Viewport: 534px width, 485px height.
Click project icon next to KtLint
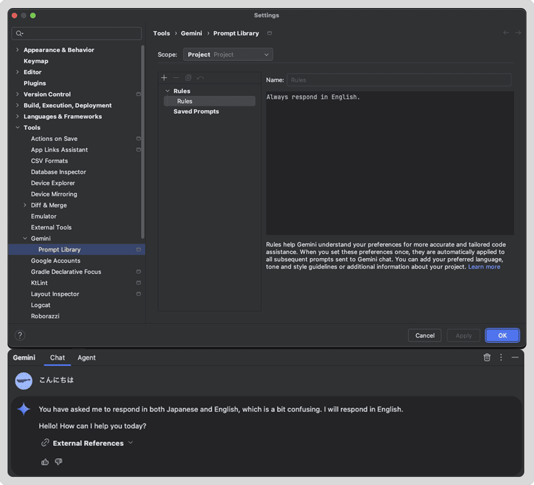(x=138, y=283)
